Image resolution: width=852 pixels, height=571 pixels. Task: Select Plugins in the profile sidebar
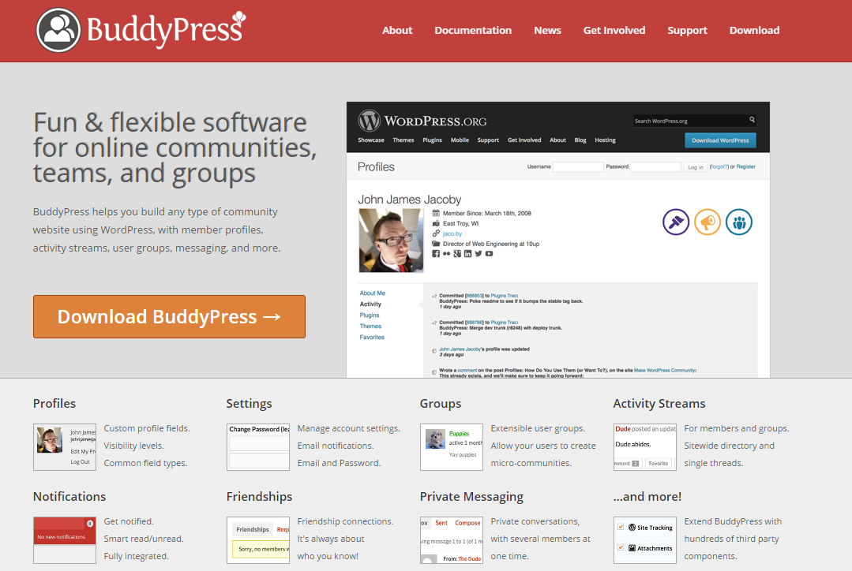coord(370,315)
